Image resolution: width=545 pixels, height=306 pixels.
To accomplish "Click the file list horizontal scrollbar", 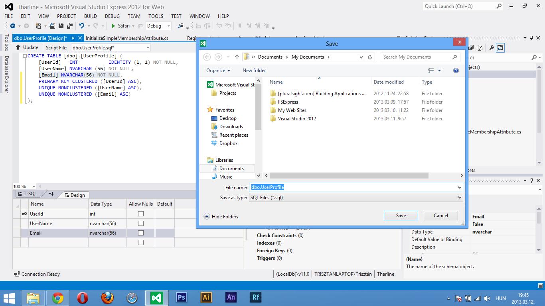I will 349,176.
